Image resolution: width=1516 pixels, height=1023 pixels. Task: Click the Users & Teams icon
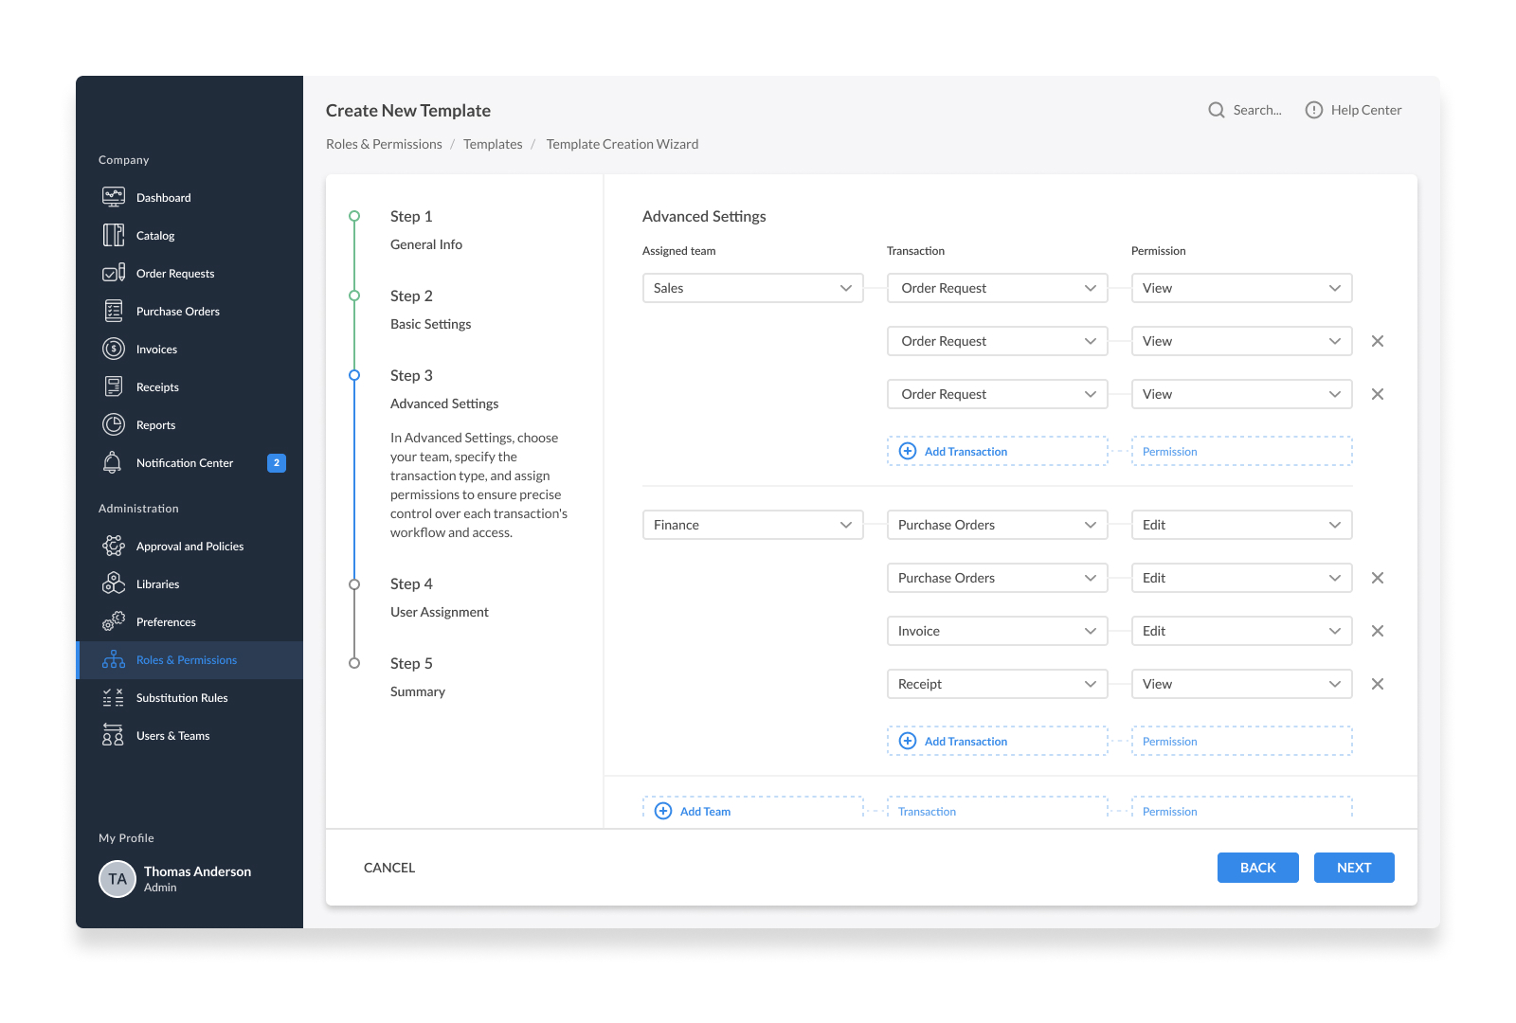[114, 735]
